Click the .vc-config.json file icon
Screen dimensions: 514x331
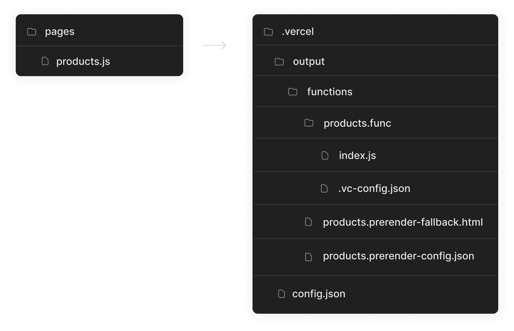click(324, 189)
